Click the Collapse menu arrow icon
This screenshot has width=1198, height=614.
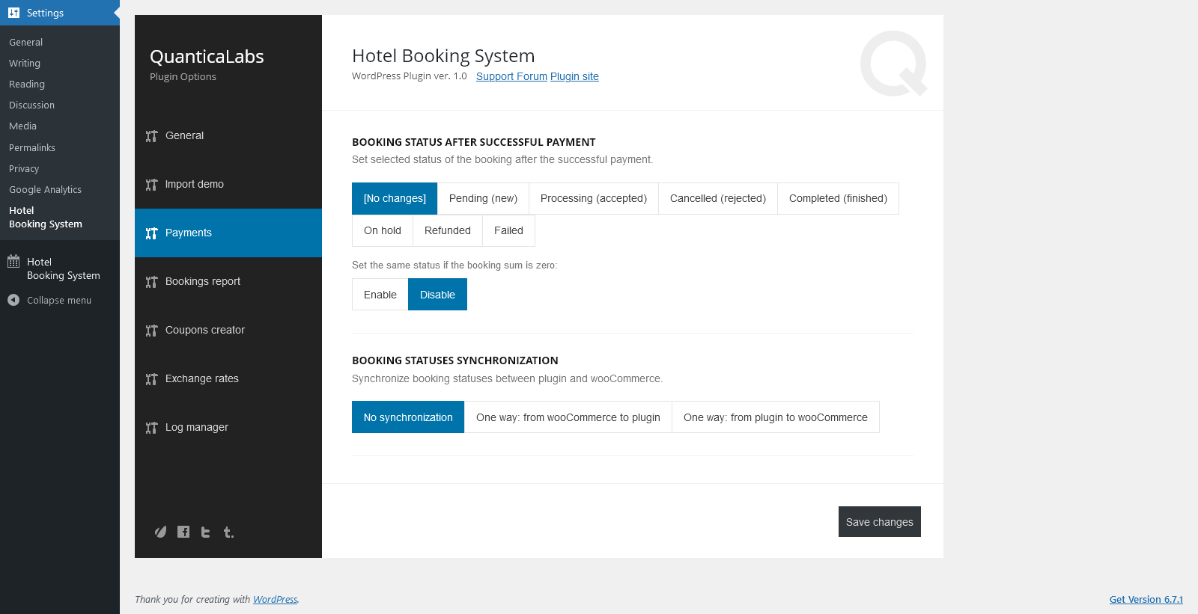point(13,300)
